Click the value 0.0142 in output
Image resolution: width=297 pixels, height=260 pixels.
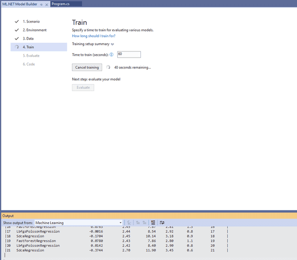coord(97,245)
